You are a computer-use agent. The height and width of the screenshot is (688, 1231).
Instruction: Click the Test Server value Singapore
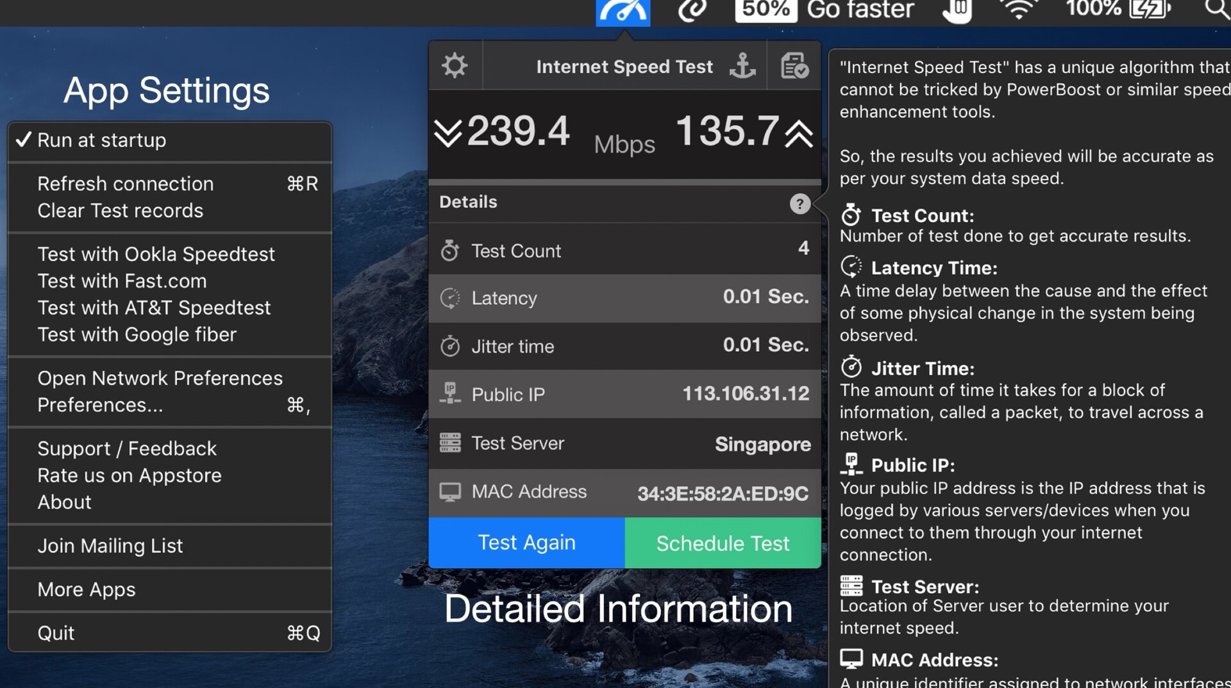(762, 444)
